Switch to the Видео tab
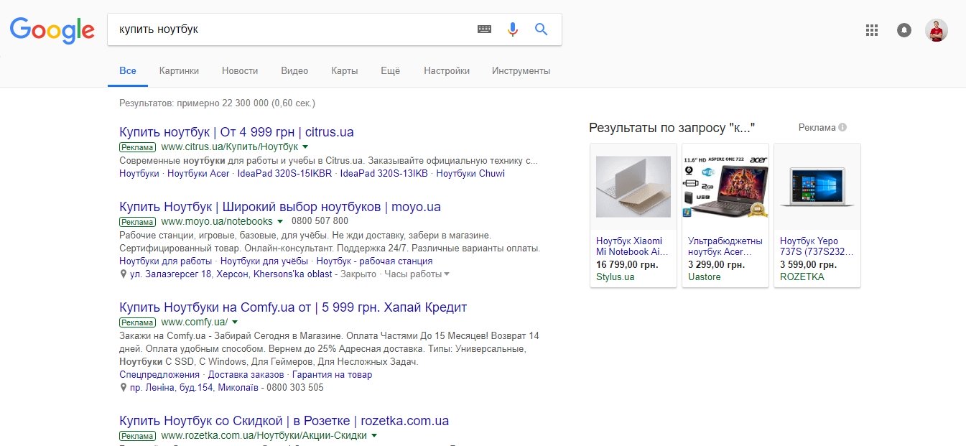Screen dimensions: 966x446 coord(294,71)
